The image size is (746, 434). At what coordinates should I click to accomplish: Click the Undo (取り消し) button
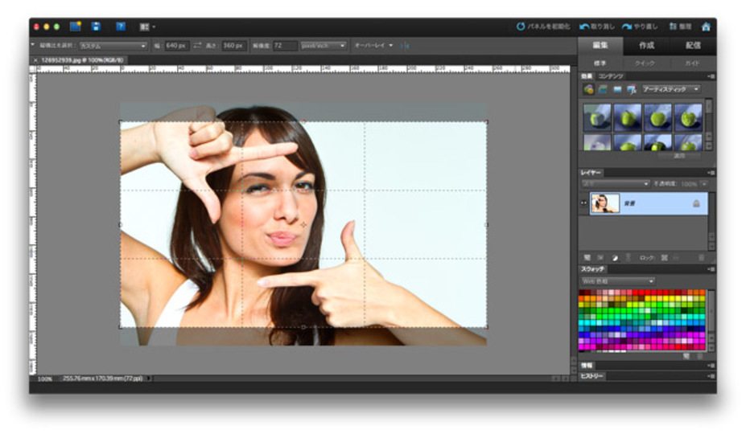[596, 27]
